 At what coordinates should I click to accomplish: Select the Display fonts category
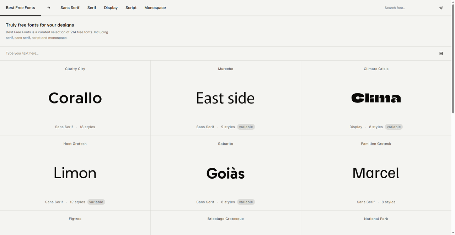pyautogui.click(x=111, y=8)
